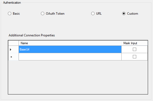The image size is (153, 101).
Task: Enable Mask Input for BaseUrl row
Action: 134,49
